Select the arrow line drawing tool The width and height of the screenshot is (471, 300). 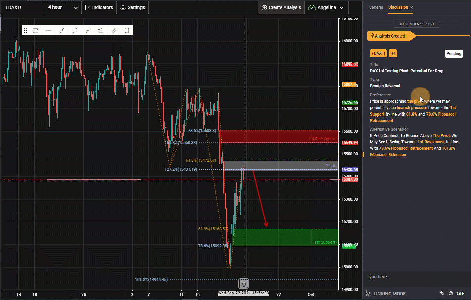pyautogui.click(x=62, y=30)
